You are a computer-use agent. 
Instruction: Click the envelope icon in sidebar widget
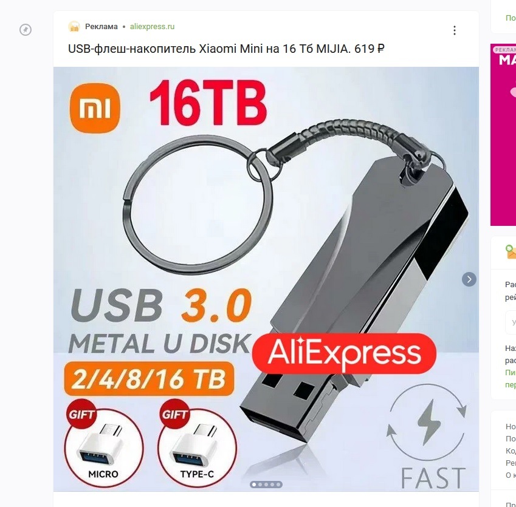[x=511, y=252]
